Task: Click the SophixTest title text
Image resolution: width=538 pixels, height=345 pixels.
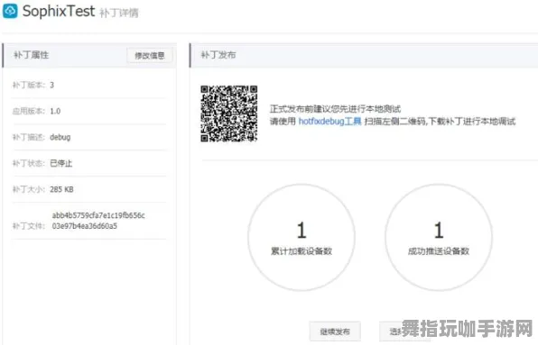Action: point(59,12)
